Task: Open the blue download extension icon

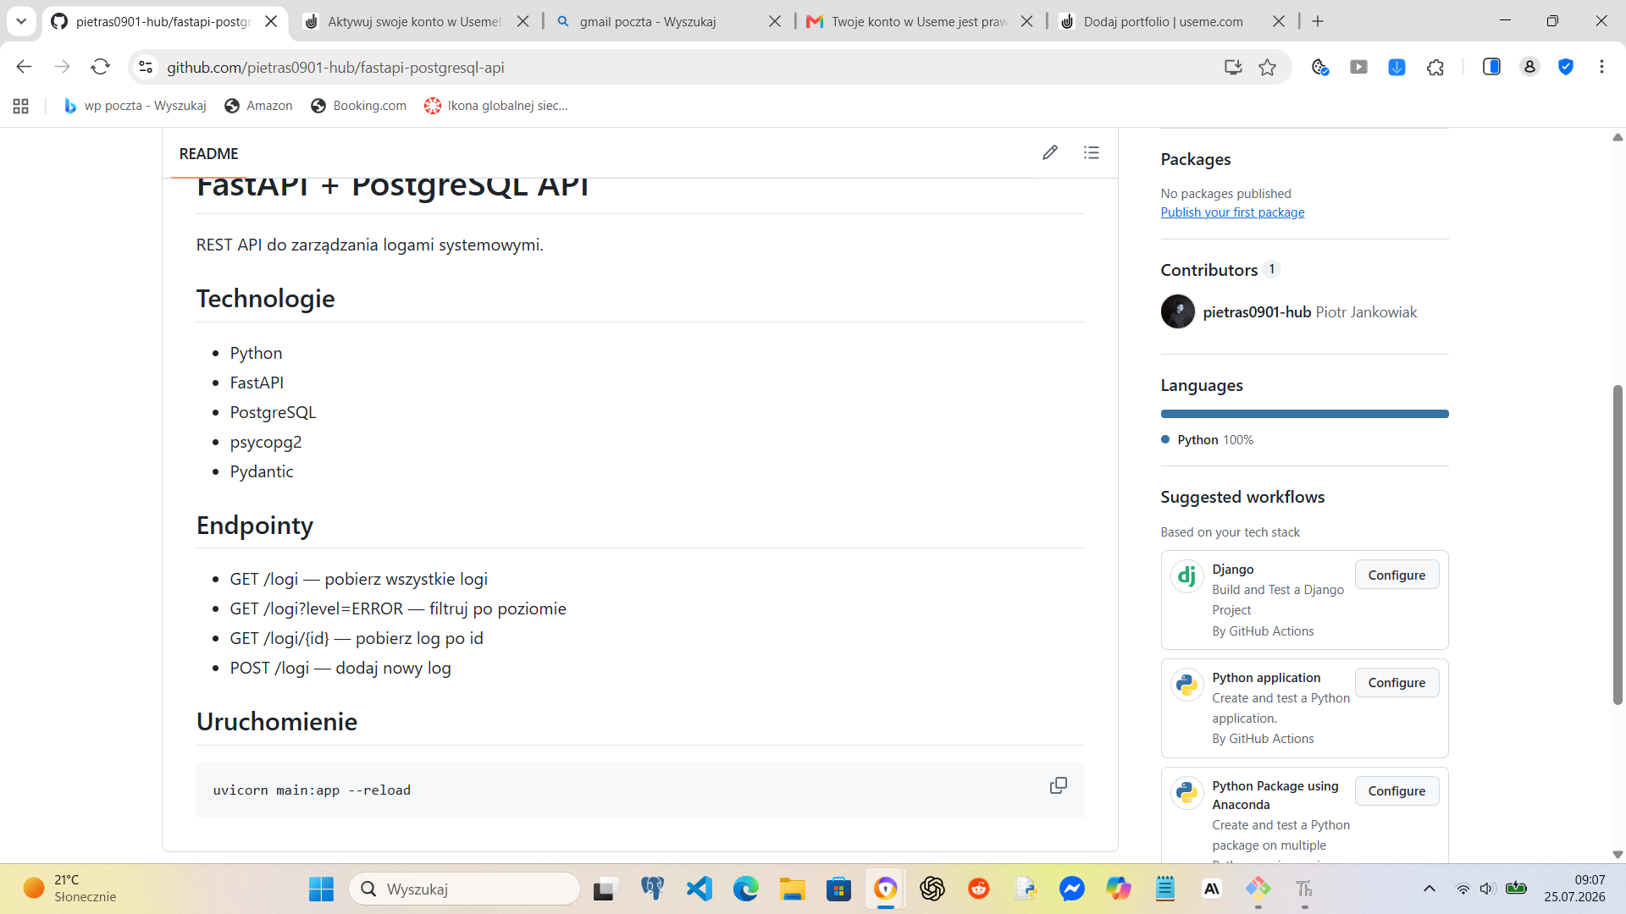Action: [1396, 67]
